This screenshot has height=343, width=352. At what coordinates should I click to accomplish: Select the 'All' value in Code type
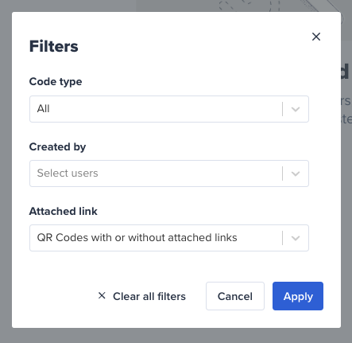pyautogui.click(x=43, y=109)
